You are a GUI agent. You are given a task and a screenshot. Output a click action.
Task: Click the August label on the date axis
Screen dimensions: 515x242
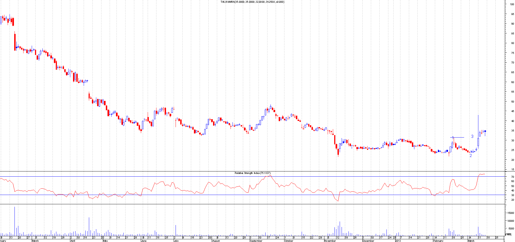(216, 241)
